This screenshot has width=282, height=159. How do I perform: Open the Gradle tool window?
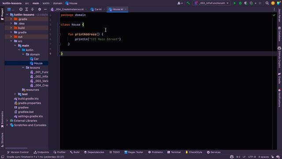279,78
